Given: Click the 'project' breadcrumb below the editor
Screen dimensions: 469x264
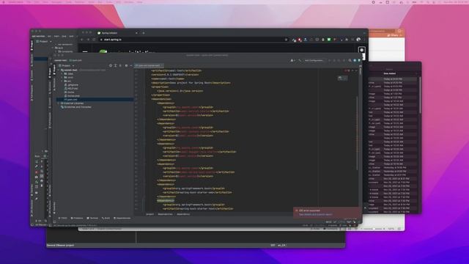Looking at the screenshot, I should pos(149,214).
